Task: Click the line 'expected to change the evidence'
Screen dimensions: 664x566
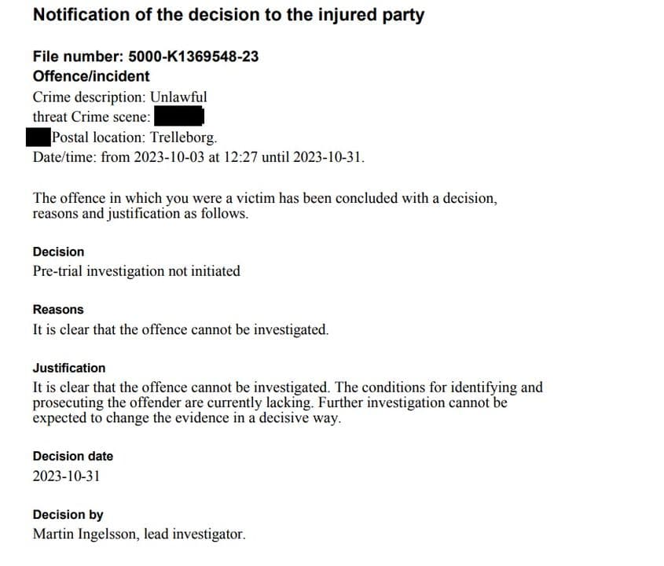Action: (187, 418)
